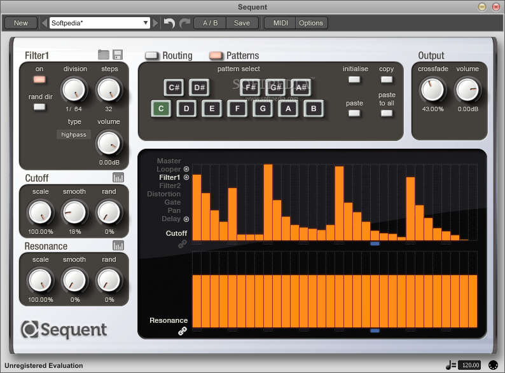This screenshot has height=373, width=505.
Task: Open highpass filter type selector
Action: (74, 135)
